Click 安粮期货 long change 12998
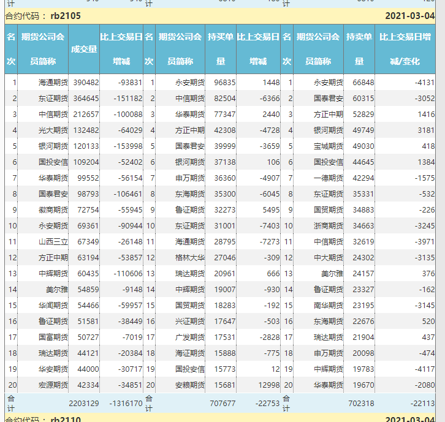 point(269,385)
